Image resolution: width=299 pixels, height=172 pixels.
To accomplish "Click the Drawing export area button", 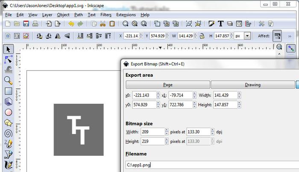I will pos(253,85).
